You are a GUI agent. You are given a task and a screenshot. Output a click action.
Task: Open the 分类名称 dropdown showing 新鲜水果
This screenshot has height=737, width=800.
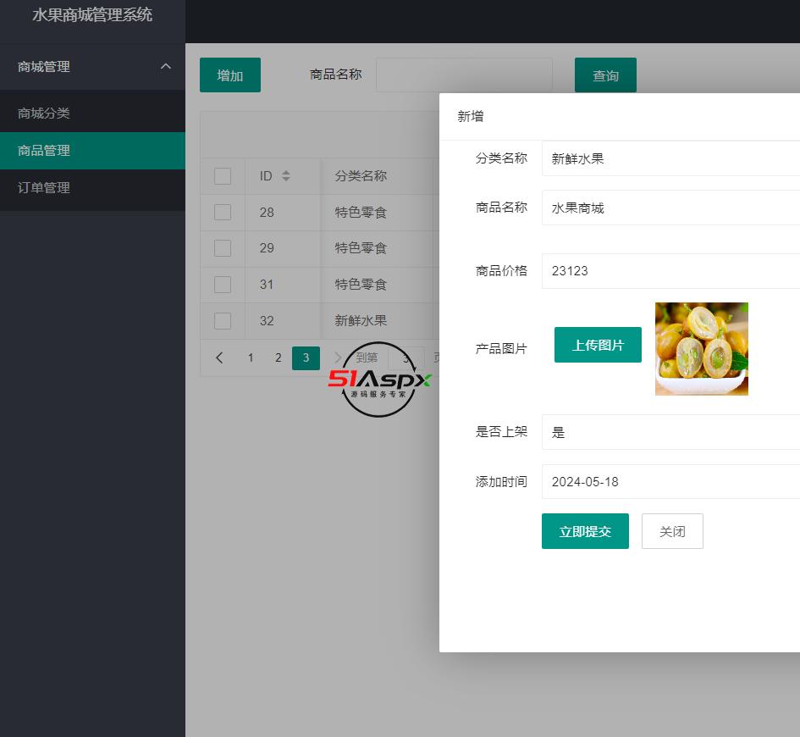(x=670, y=158)
